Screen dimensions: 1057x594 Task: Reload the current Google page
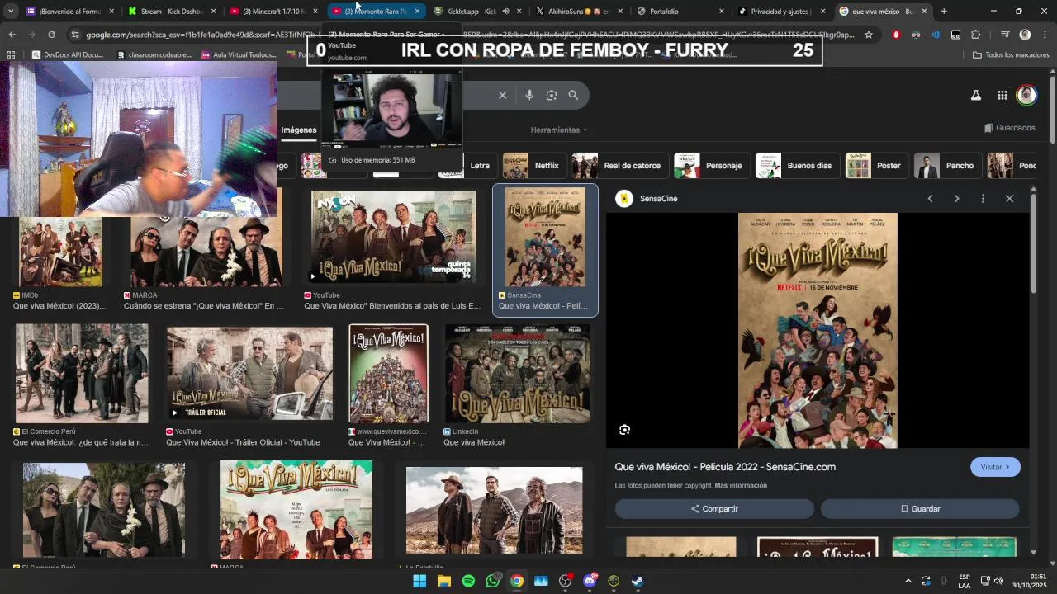(52, 35)
